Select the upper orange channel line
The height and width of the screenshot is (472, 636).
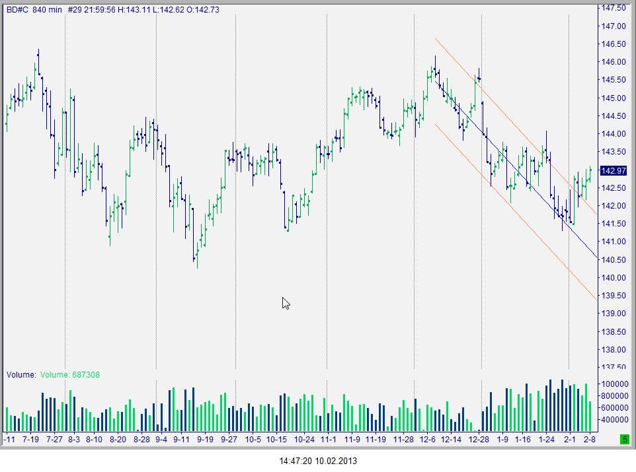tap(515, 125)
